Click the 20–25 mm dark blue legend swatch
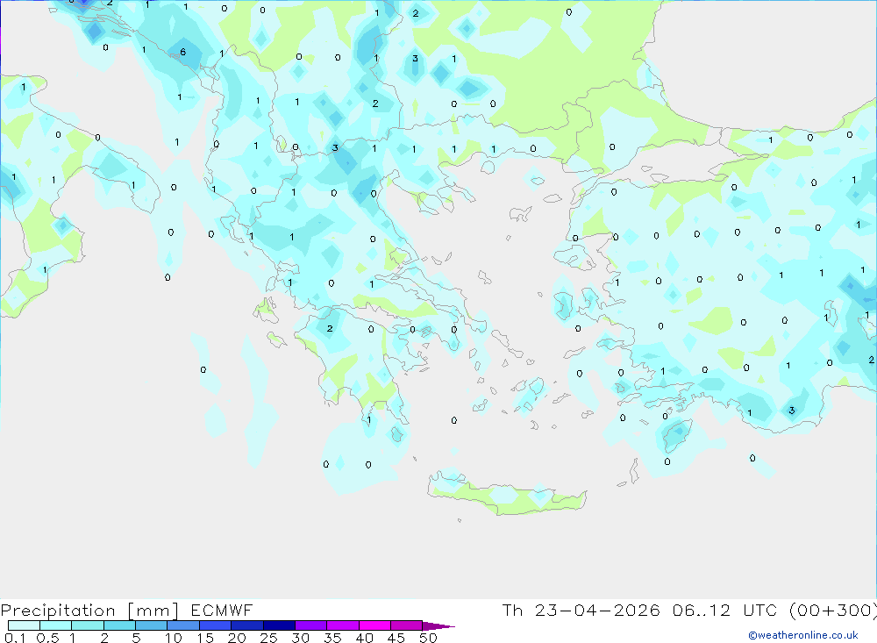877x643 pixels. (x=247, y=625)
